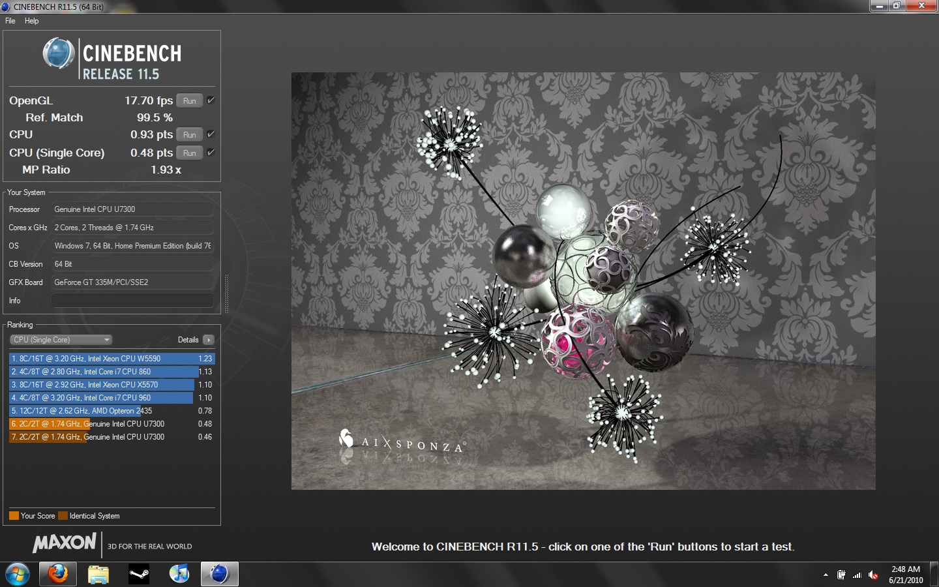Click the Info input field
The image size is (939, 587).
132,301
